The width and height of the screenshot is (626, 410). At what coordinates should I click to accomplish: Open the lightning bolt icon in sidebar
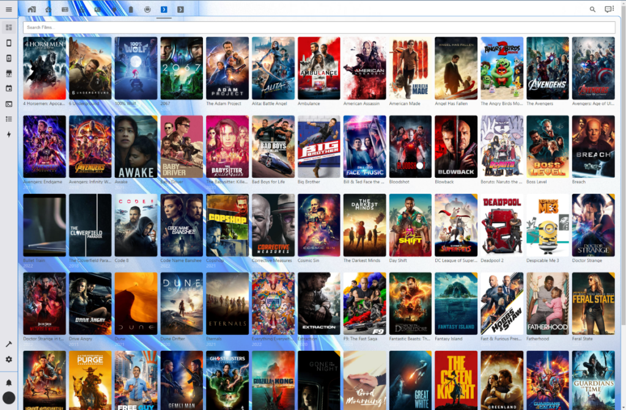click(9, 134)
